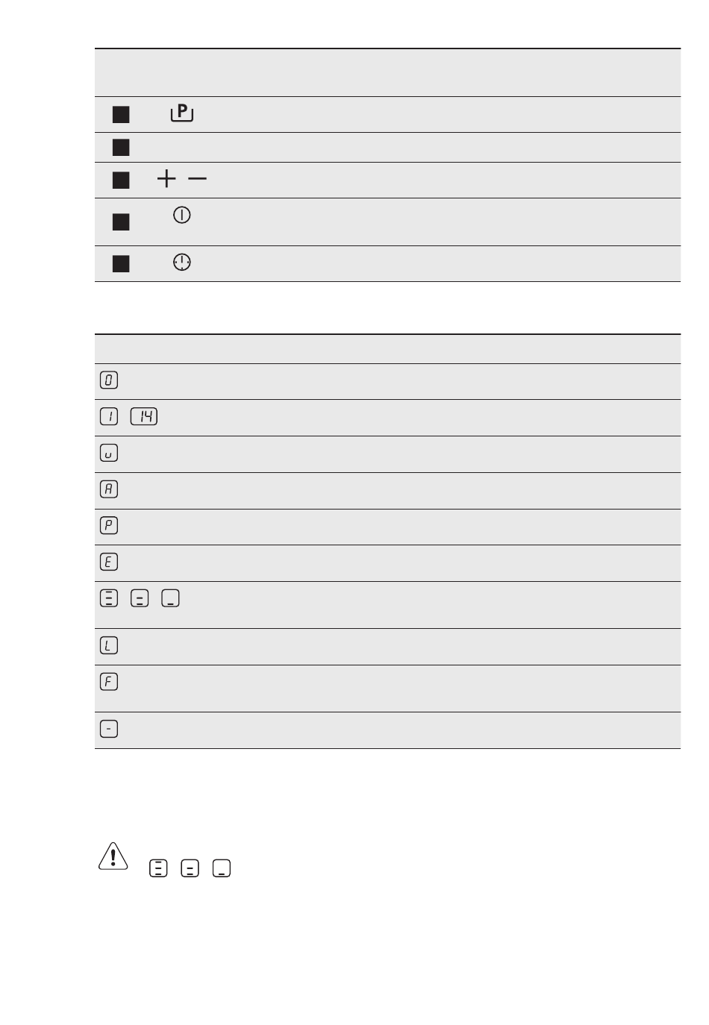Click the display symbol showing lowercase u
Screen dimensions: 709x1025
[109, 453]
